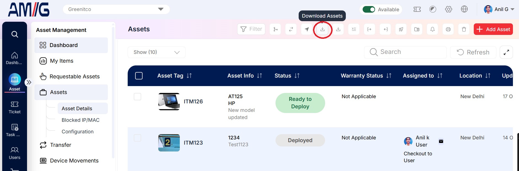519x171 pixels.
Task: Open the Transfer menu item
Action: point(71,145)
